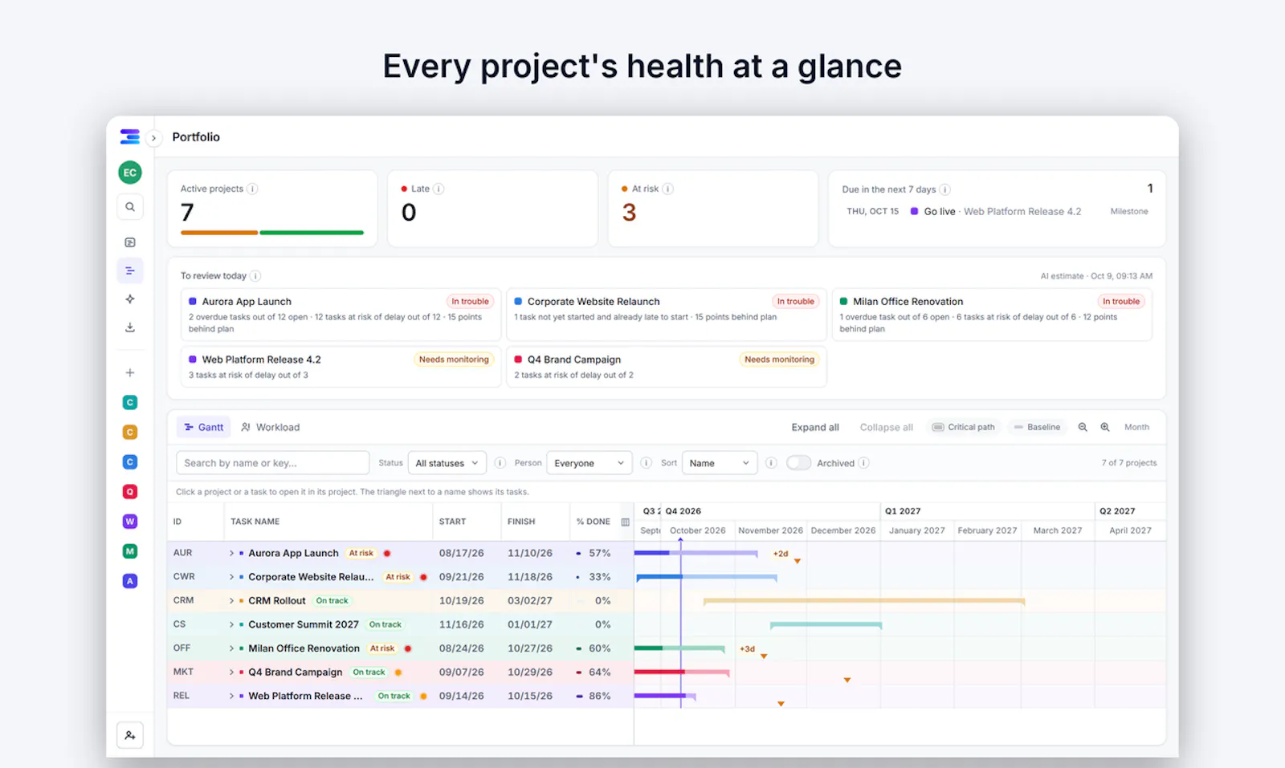Click the invite user icon at bottom
Viewport: 1285px width, 768px height.
click(x=130, y=735)
